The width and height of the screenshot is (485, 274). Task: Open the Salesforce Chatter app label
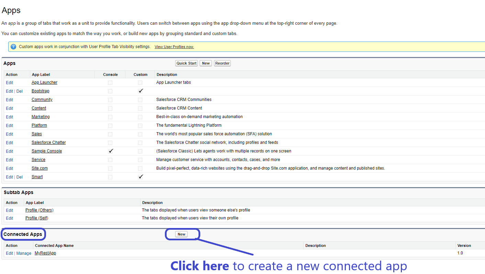49,142
